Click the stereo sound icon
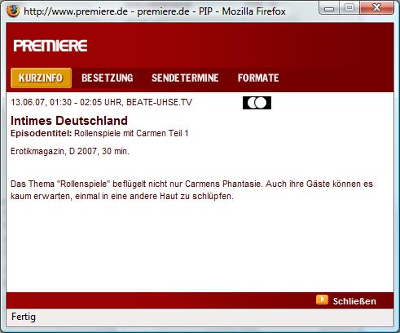Image resolution: width=400 pixels, height=333 pixels. tap(257, 103)
